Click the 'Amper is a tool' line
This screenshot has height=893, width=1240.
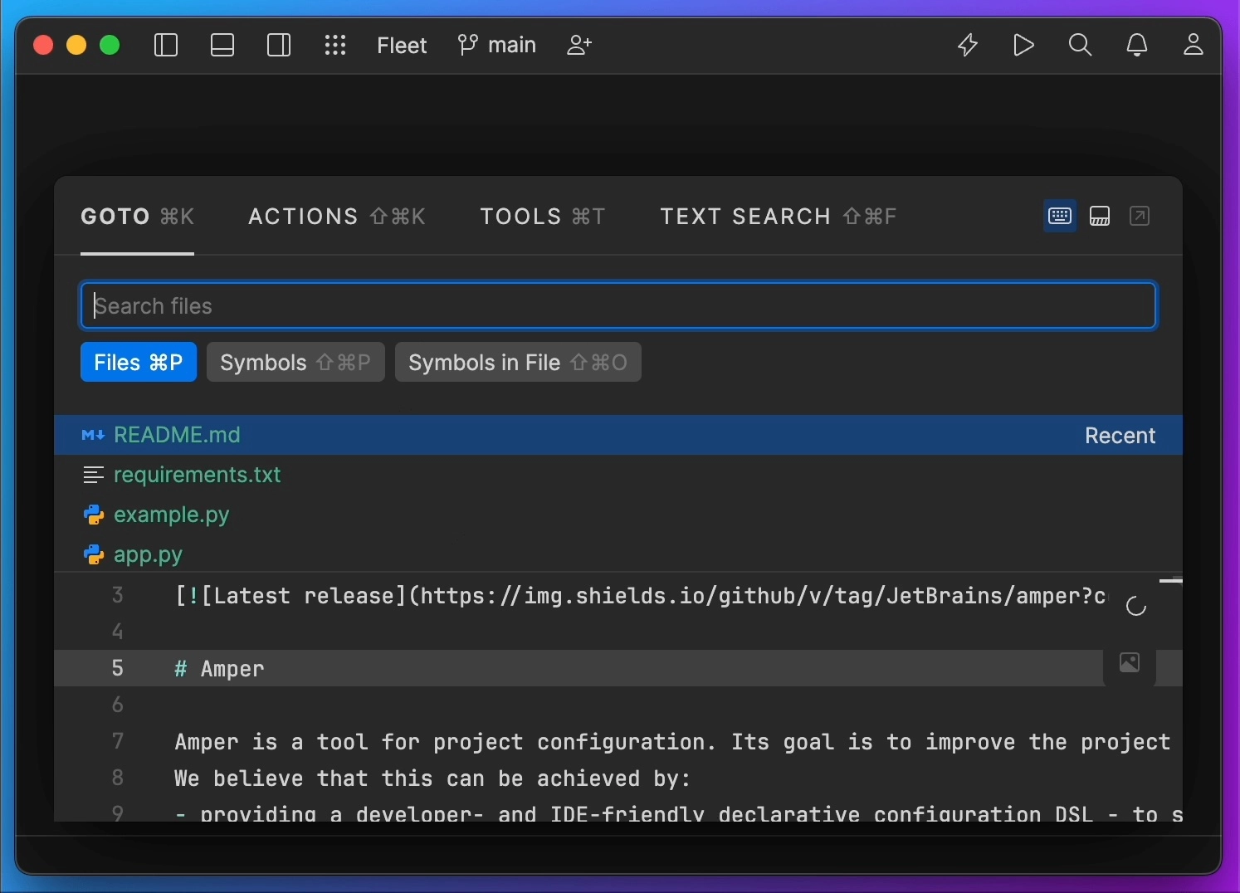click(x=672, y=742)
